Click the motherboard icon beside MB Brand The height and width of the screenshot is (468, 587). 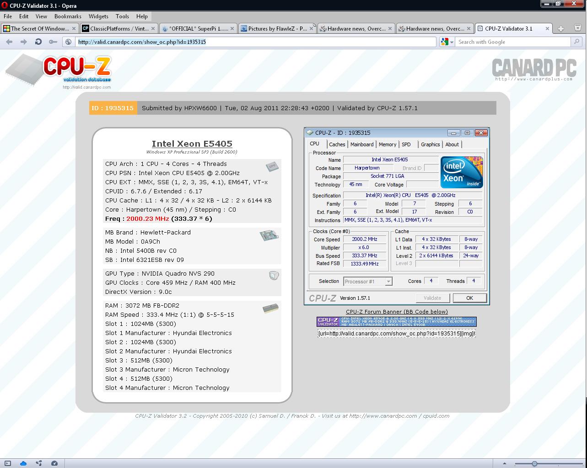[269, 235]
